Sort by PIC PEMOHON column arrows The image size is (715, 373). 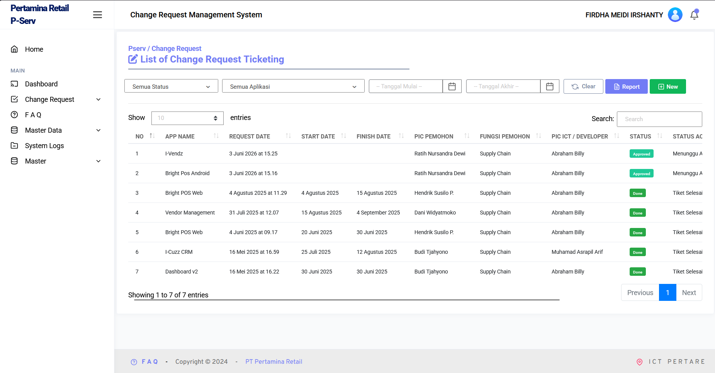pos(467,136)
